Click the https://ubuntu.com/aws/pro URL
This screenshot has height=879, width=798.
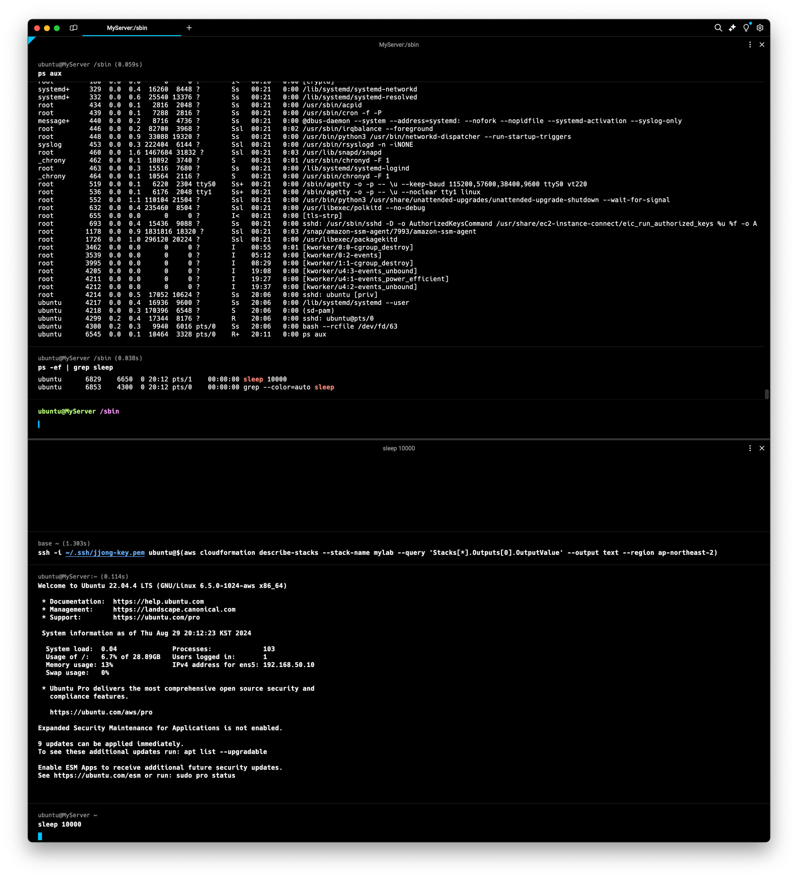pos(101,712)
